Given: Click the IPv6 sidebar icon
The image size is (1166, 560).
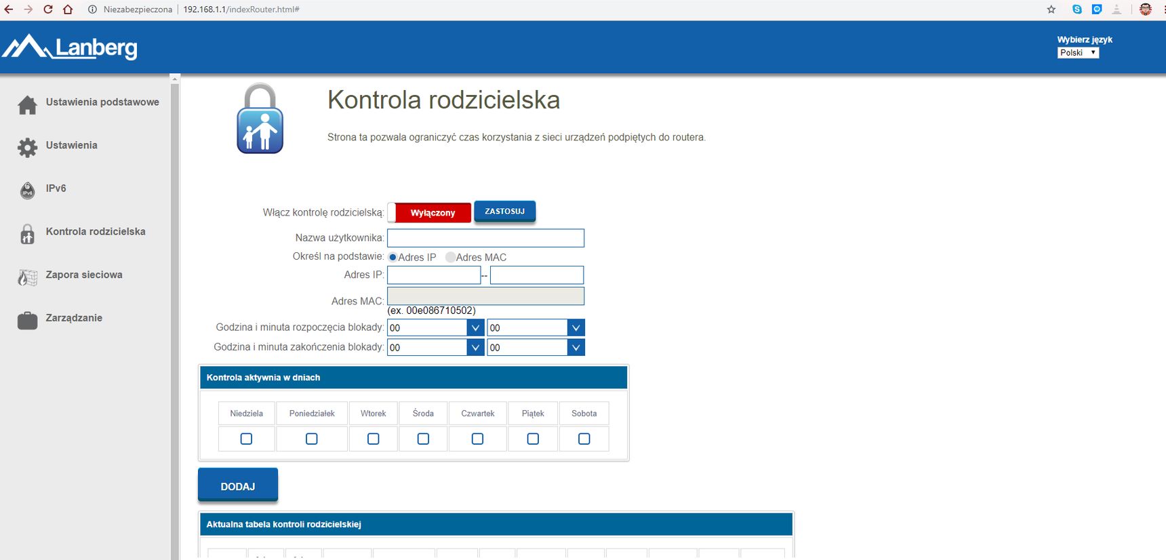Looking at the screenshot, I should [27, 191].
